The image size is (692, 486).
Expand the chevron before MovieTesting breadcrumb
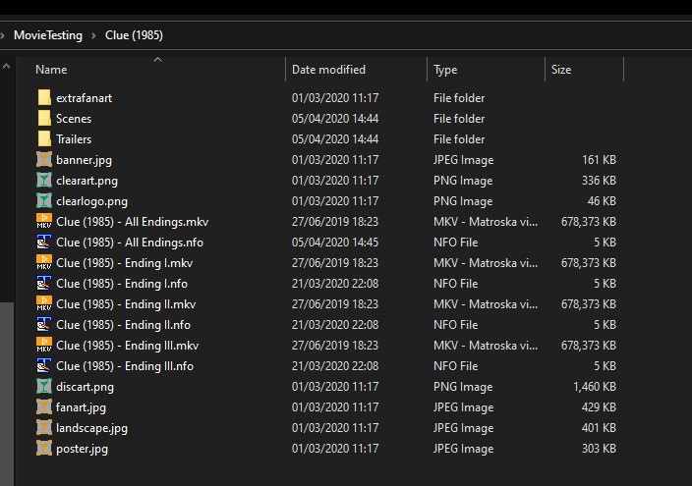click(4, 35)
